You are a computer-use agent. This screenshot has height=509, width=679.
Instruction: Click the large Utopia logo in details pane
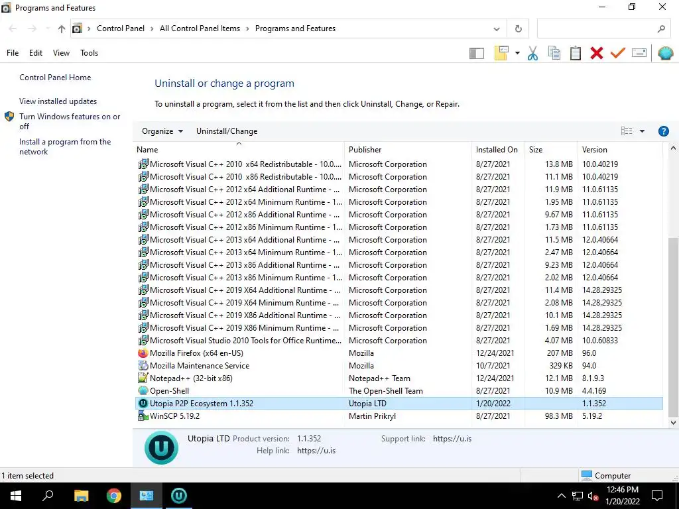click(x=161, y=447)
